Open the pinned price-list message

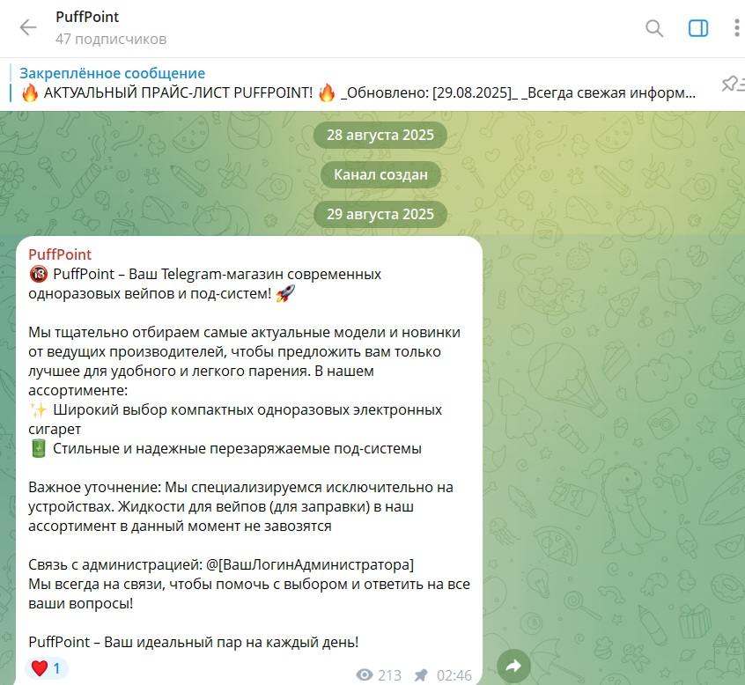[358, 92]
